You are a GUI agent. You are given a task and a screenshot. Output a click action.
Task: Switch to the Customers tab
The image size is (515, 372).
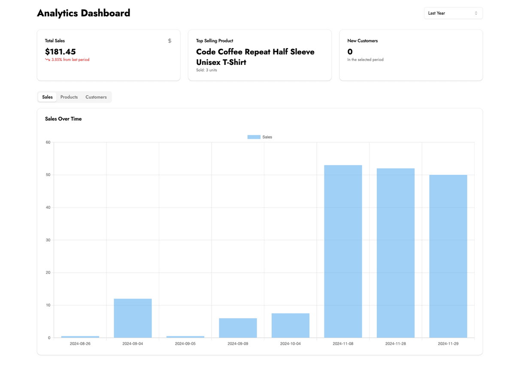pyautogui.click(x=96, y=97)
